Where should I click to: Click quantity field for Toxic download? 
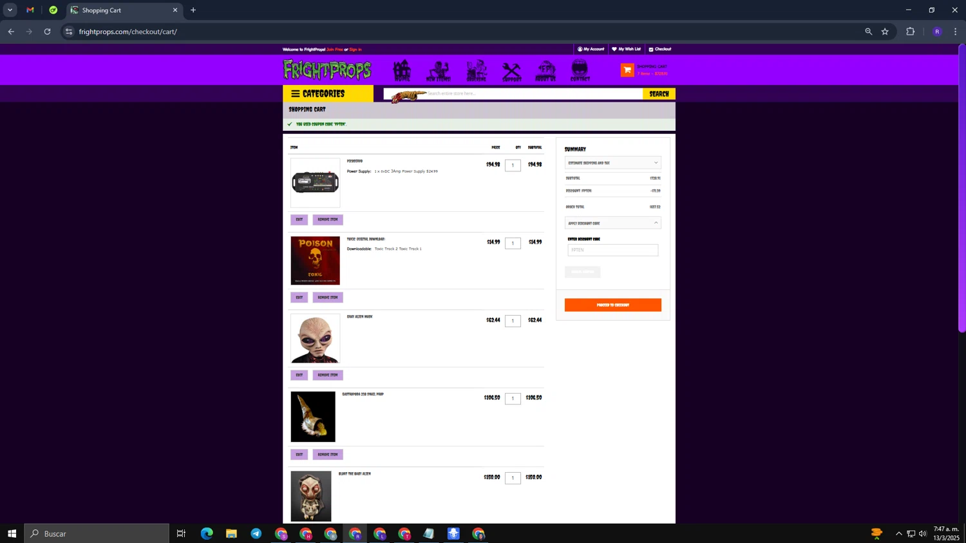pos(513,243)
